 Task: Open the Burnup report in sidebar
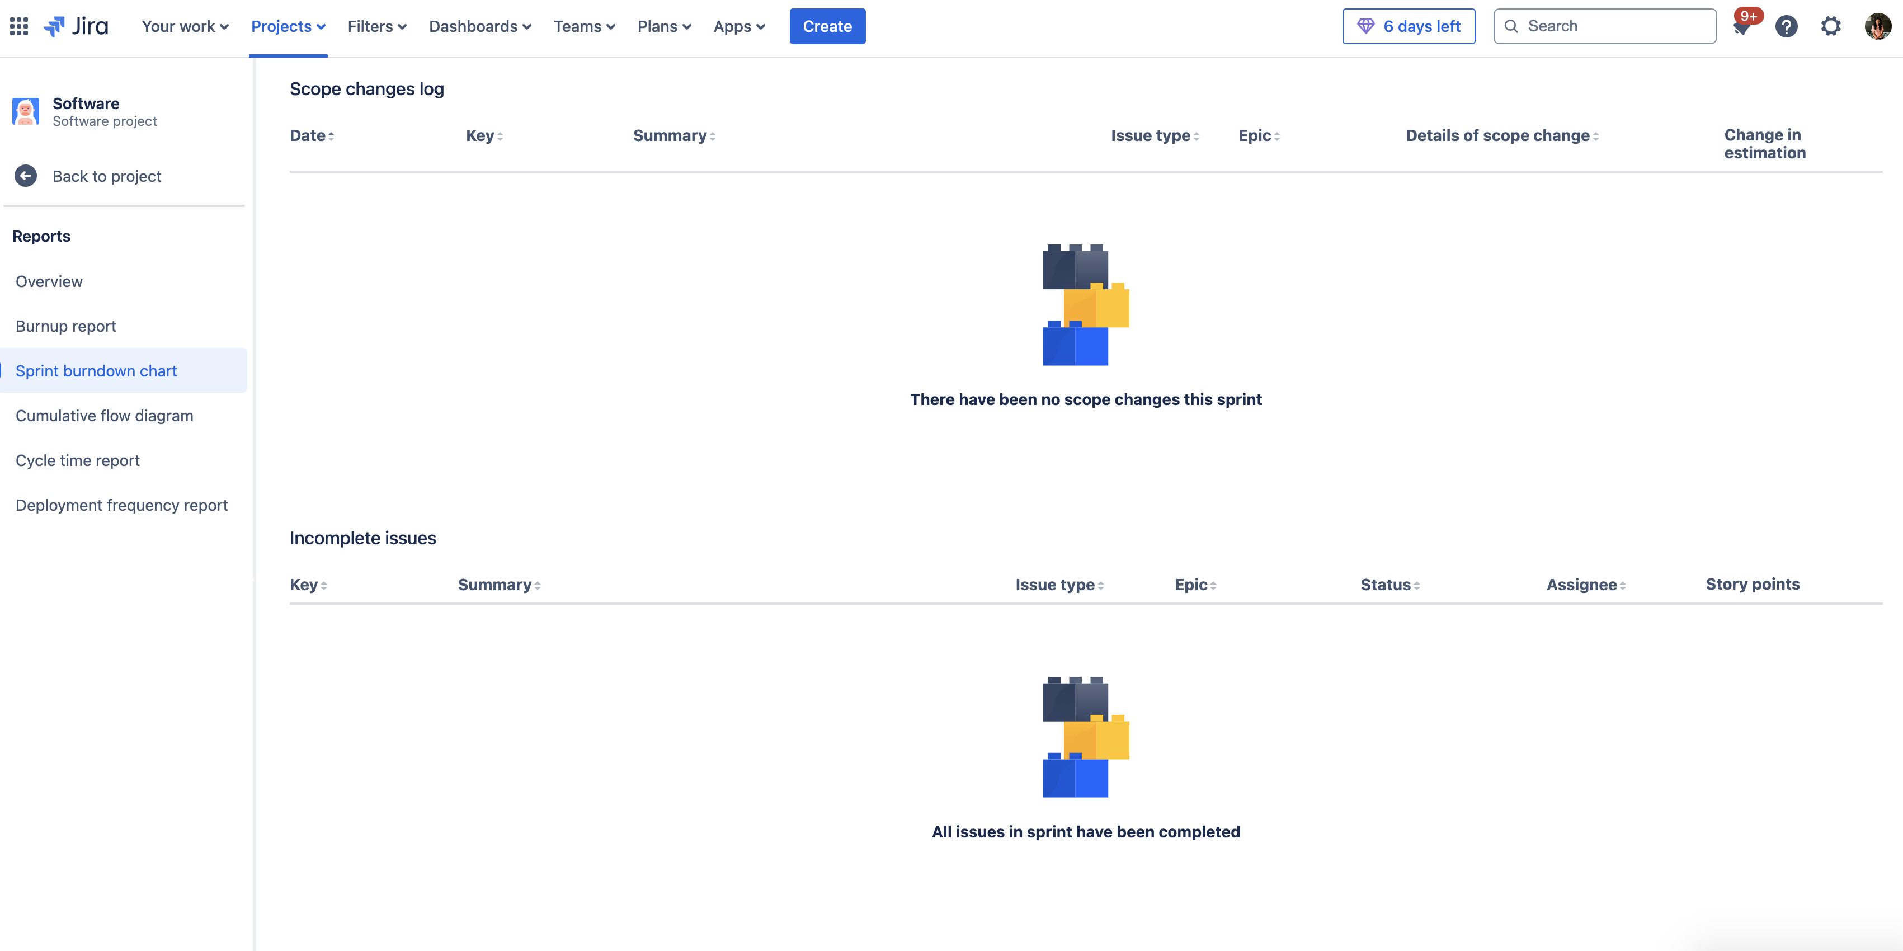click(66, 326)
